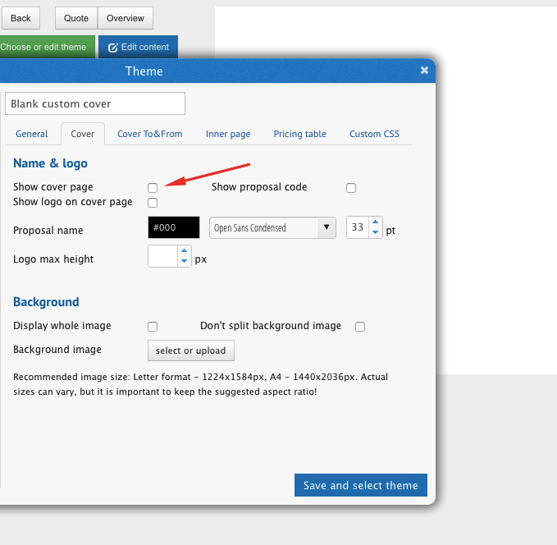Click select or upload background image
This screenshot has height=545, width=557.
click(x=190, y=350)
